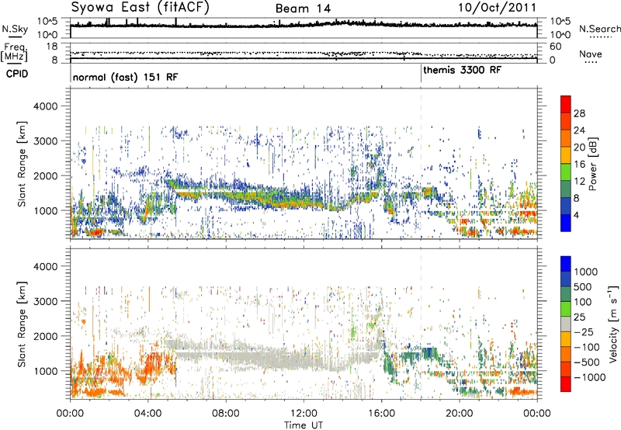Image resolution: width=621 pixels, height=430 pixels.
Task: Click the power panel 'Slant Range [km]' label
Action: click(x=22, y=164)
